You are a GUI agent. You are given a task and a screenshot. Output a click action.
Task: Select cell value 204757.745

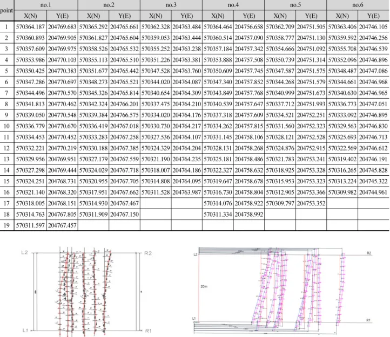point(249,71)
